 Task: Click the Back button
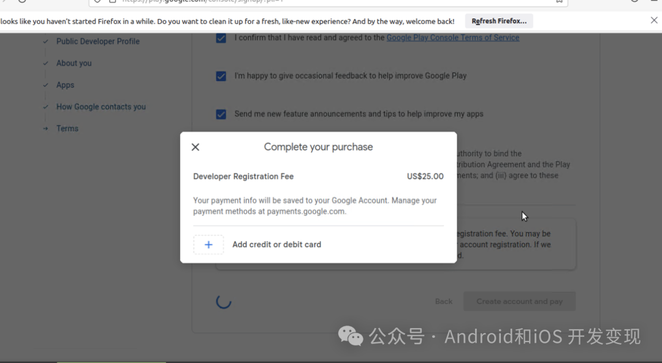(443, 301)
